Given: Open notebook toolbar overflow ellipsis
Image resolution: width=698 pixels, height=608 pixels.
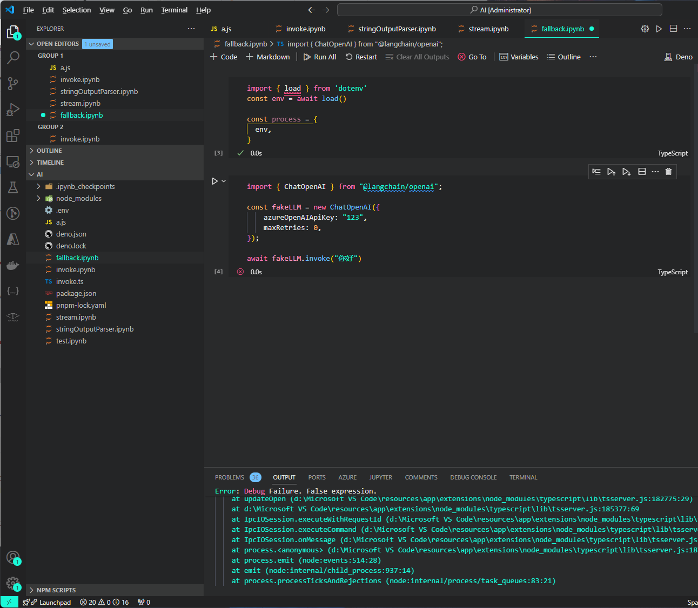Looking at the screenshot, I should click(x=593, y=57).
